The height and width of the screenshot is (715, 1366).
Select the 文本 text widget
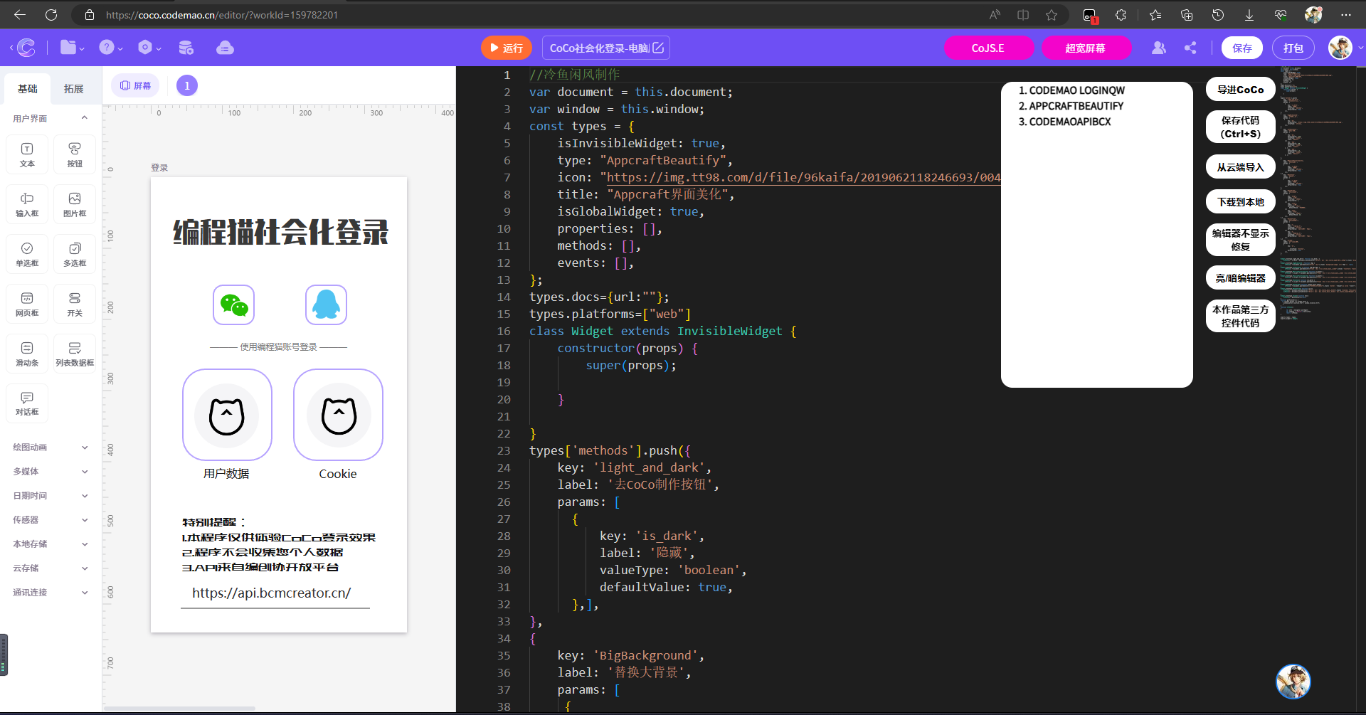(27, 154)
